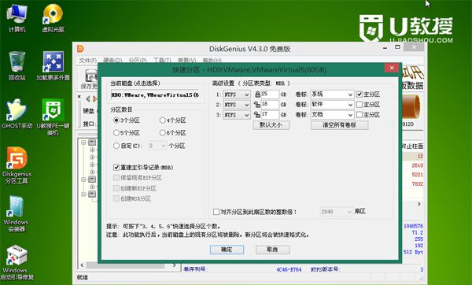Open the 分区(P) menu

point(138,61)
